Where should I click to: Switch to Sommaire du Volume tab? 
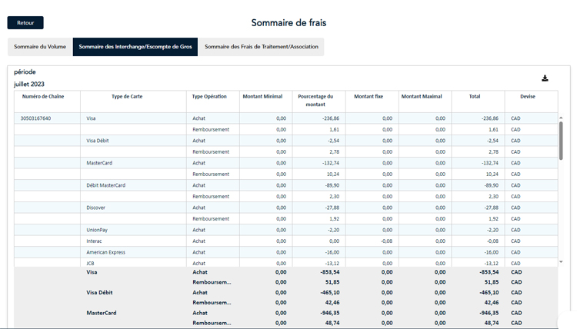40,47
